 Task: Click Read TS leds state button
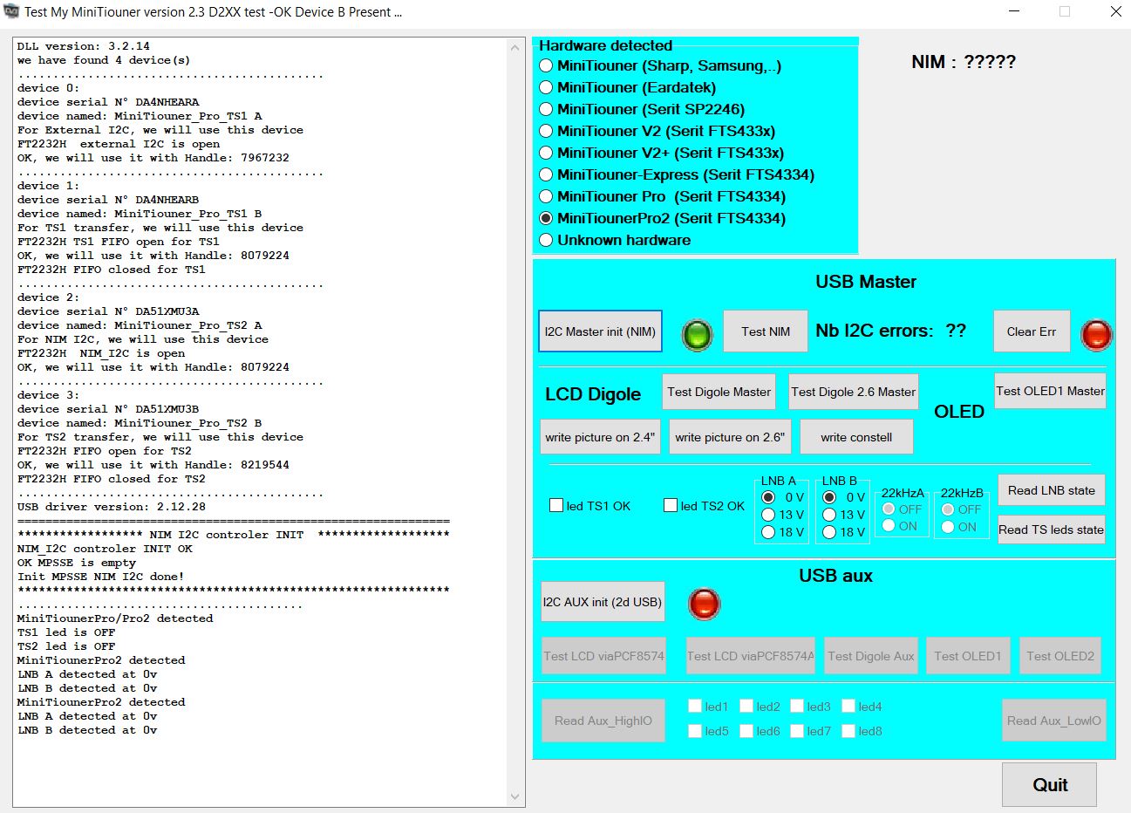tap(1052, 529)
